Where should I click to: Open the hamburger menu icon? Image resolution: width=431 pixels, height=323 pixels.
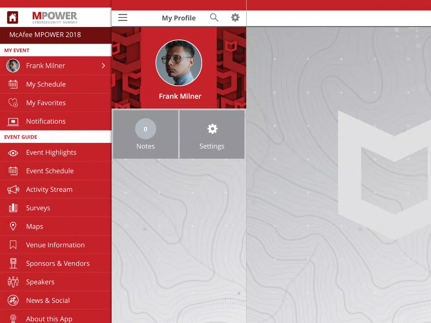pos(123,17)
